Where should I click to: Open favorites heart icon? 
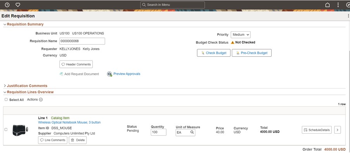[x=18, y=5]
